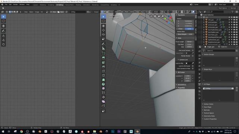Select the Shear tool
This screenshot has height=134, width=239.
(x=103, y=102)
